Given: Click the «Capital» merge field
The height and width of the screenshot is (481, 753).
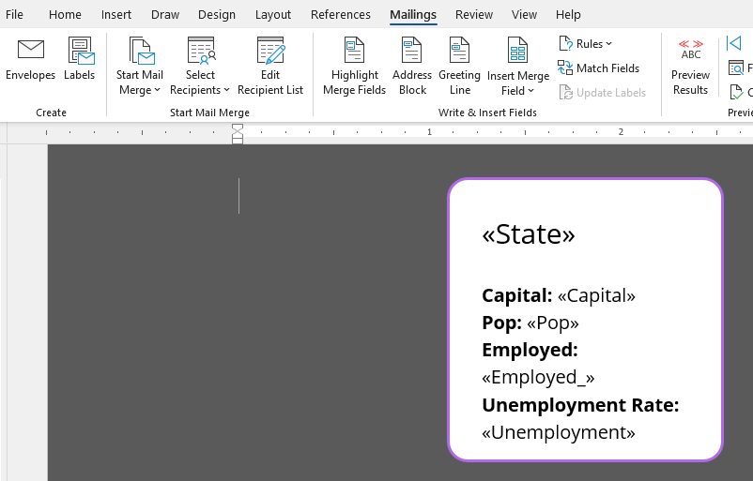Looking at the screenshot, I should [x=596, y=296].
